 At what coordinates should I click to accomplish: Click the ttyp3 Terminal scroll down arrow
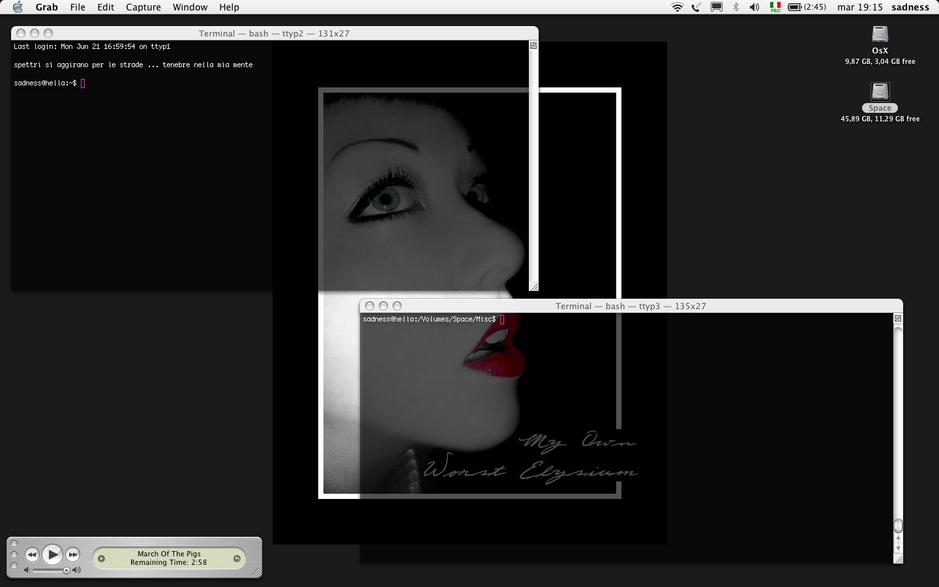[898, 549]
